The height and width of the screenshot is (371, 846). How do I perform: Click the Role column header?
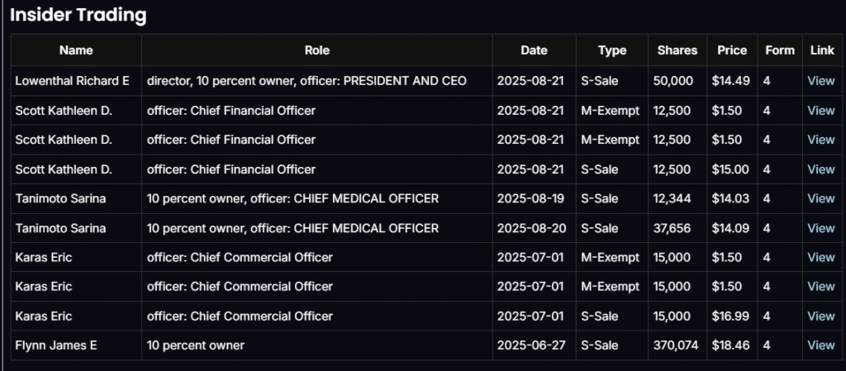tap(317, 50)
